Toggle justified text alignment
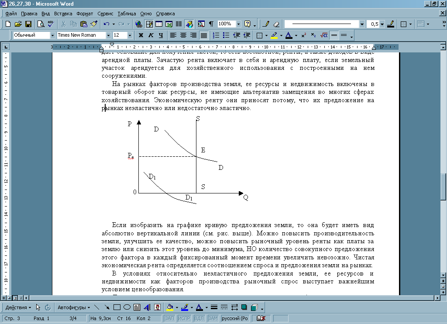Image resolution: width=447 pixels, height=324 pixels. pyautogui.click(x=203, y=35)
